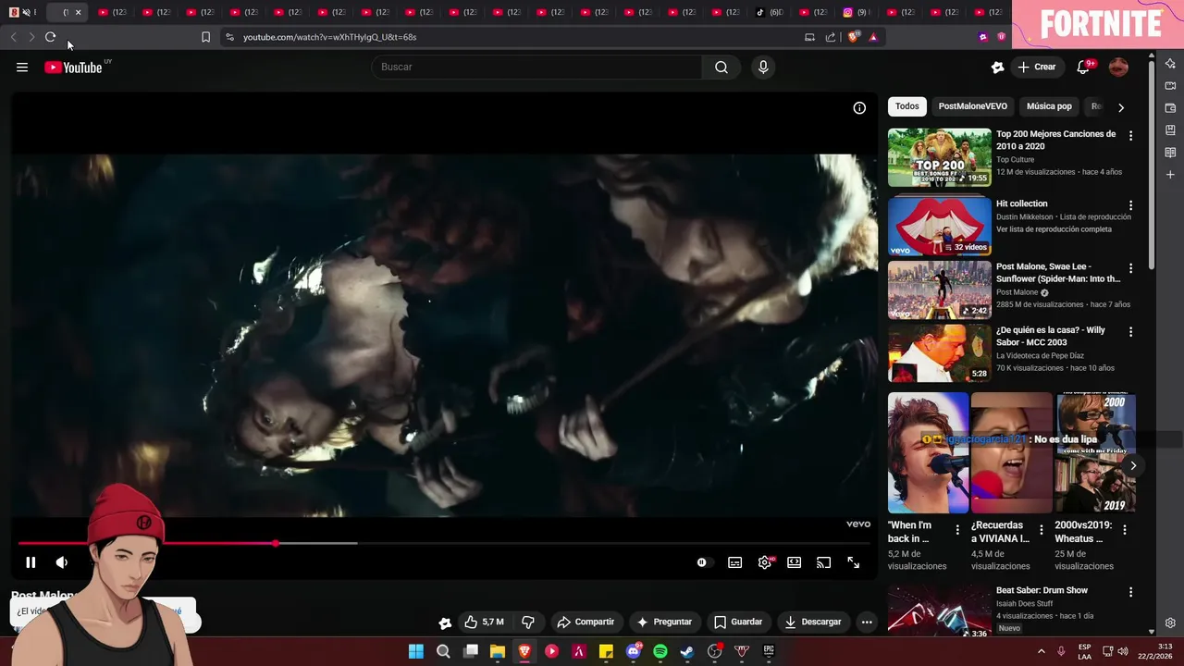Open Steam from the taskbar

(x=687, y=651)
